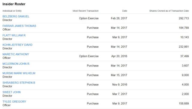
Task: Open FARRAR JAMES THOMAS profile link
Action: click(19, 26)
